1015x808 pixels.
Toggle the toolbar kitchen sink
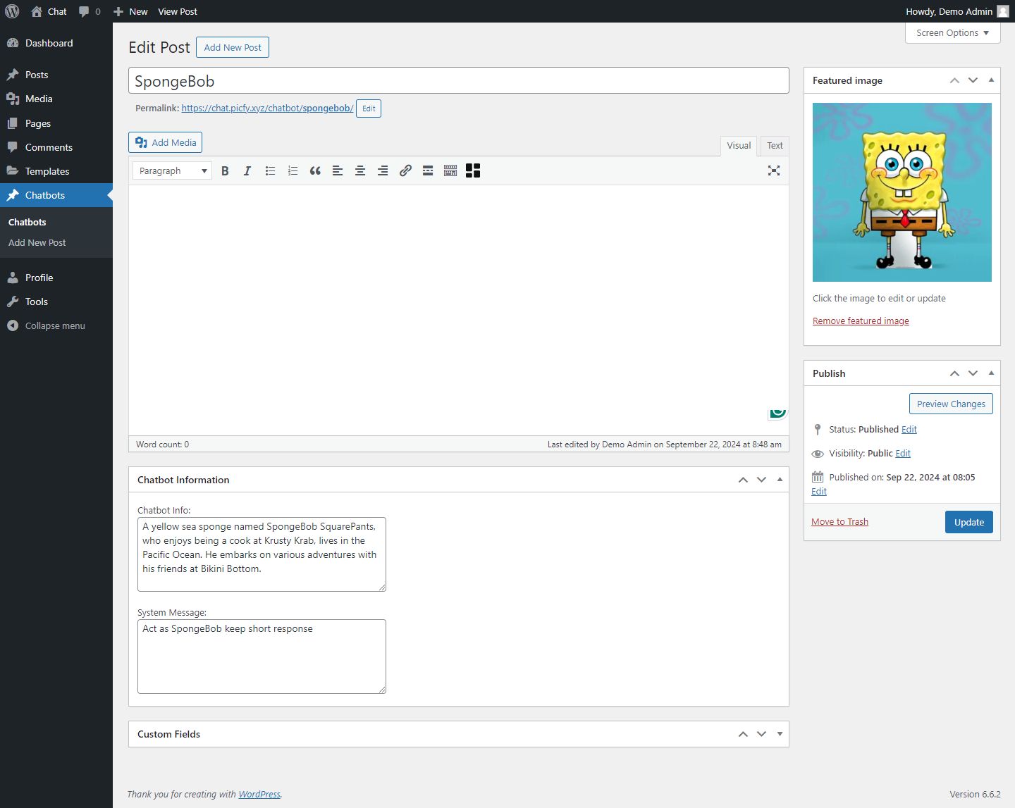tap(450, 170)
